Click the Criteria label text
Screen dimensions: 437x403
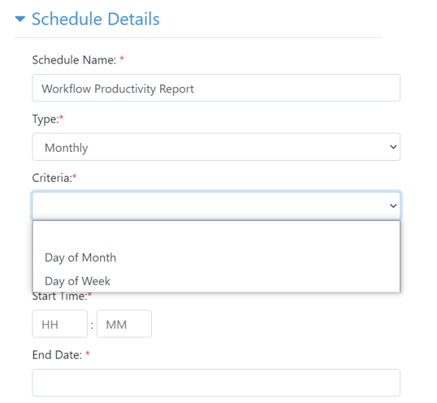click(52, 178)
